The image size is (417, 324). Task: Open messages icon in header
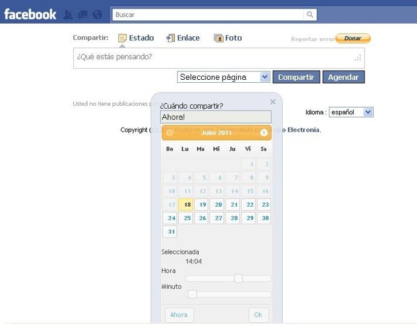coord(83,15)
